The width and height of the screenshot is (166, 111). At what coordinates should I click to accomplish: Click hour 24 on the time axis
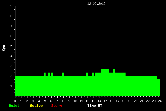[160, 101]
